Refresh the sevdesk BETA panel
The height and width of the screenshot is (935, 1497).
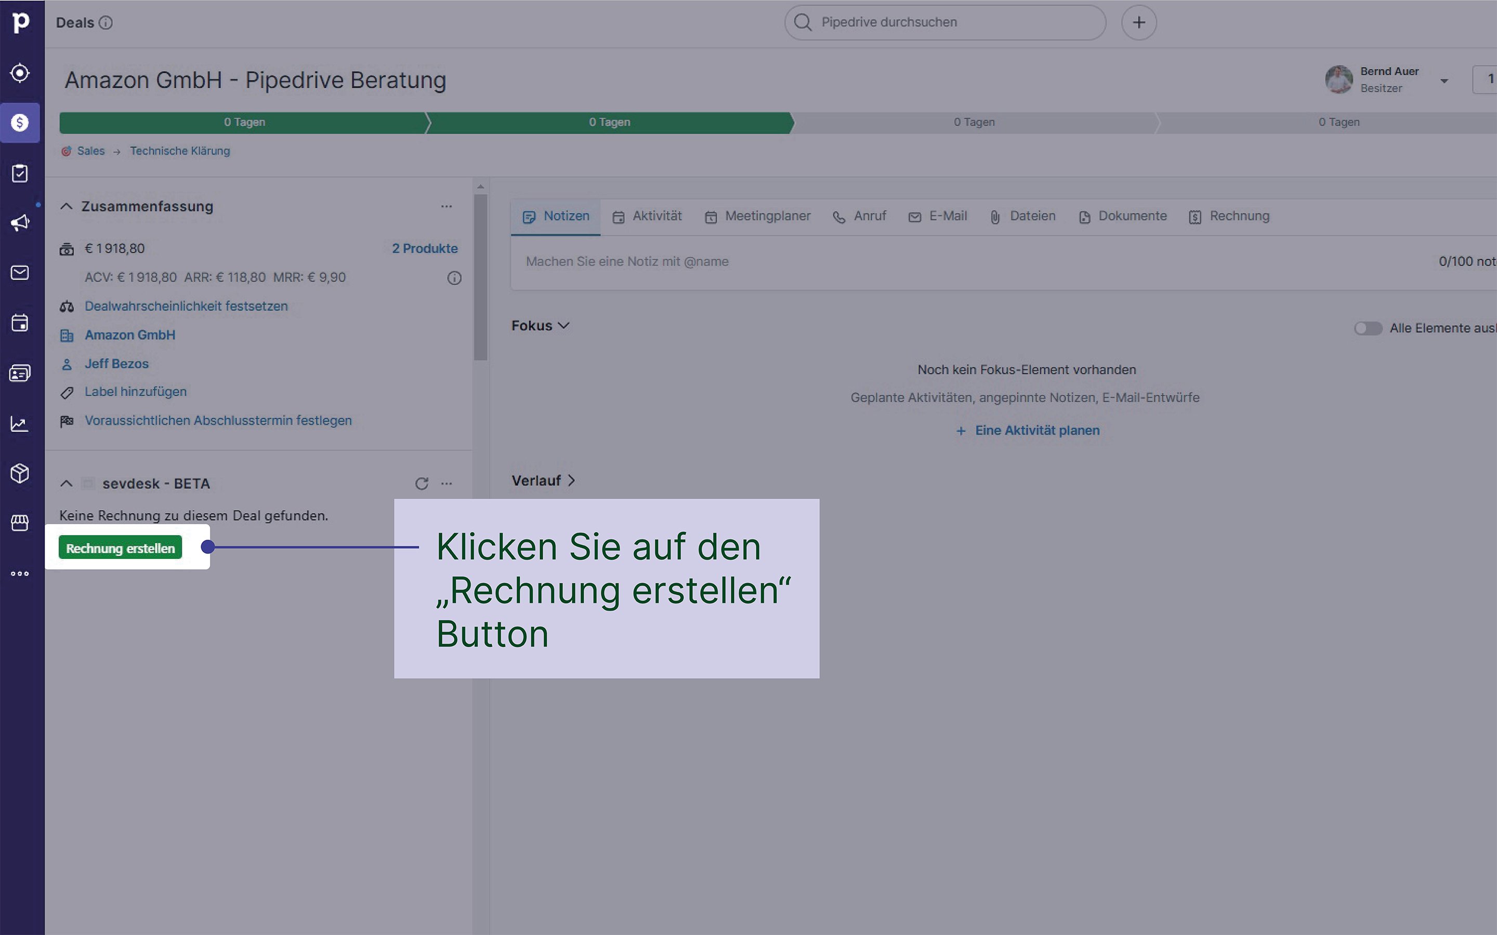[423, 483]
